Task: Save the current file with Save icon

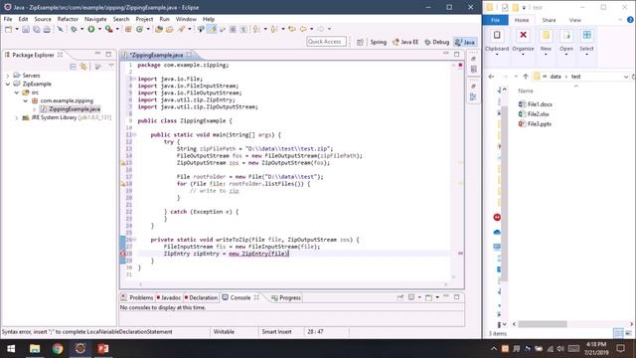Action: point(26,29)
